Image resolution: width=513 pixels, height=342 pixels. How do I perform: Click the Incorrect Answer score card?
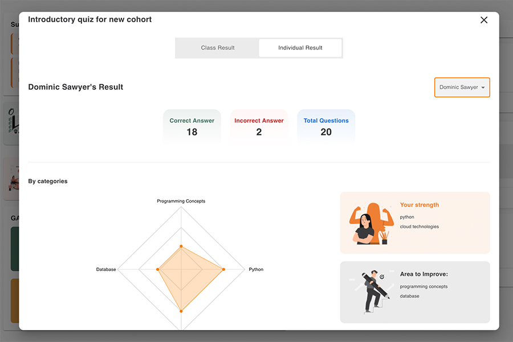point(259,126)
